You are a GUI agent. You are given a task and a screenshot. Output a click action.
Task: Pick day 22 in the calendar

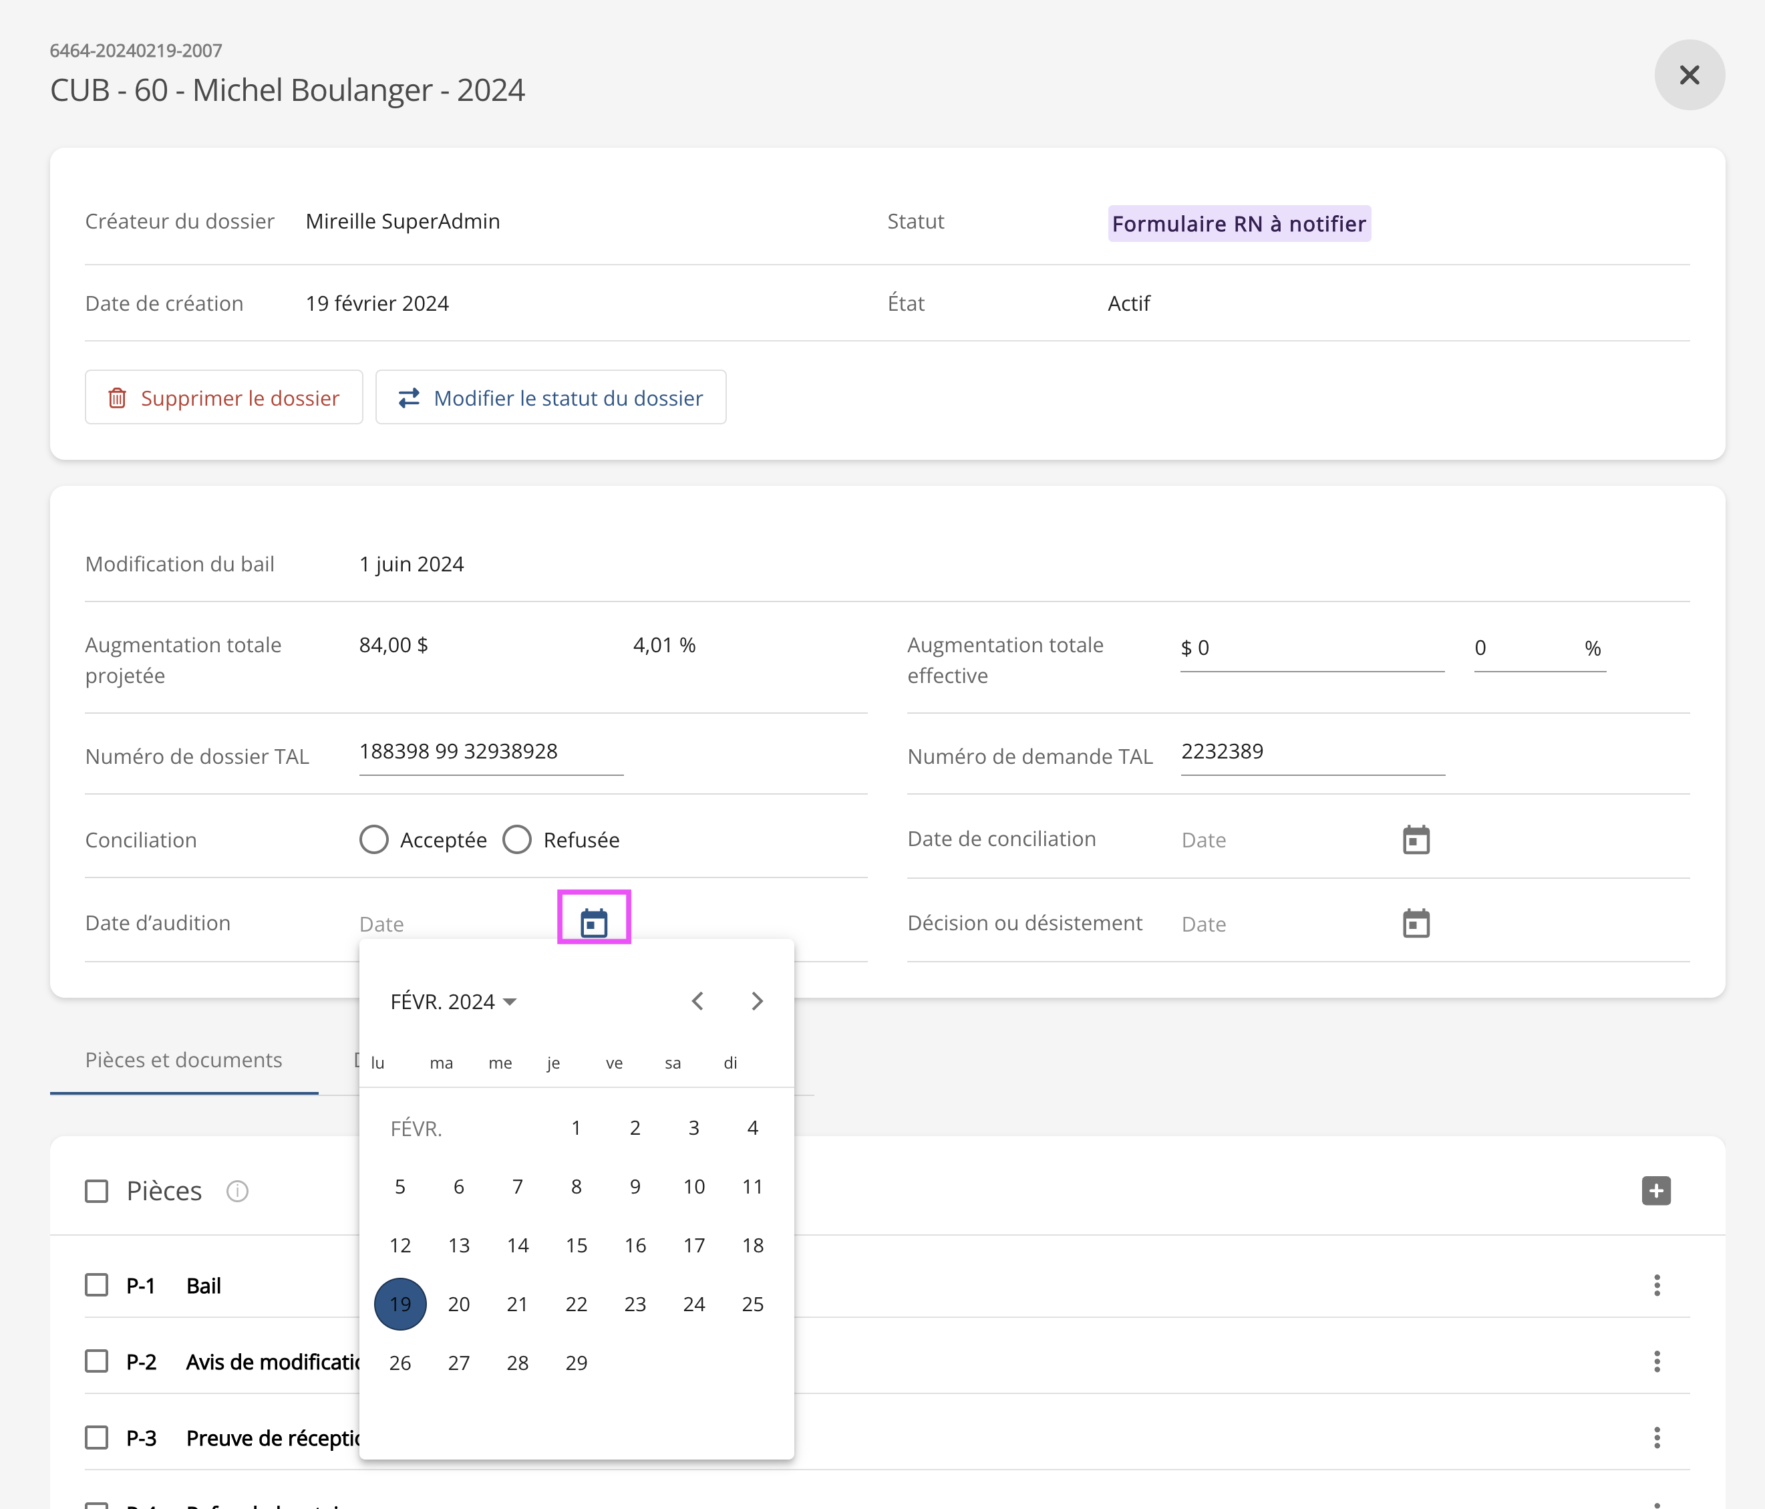tap(576, 1305)
